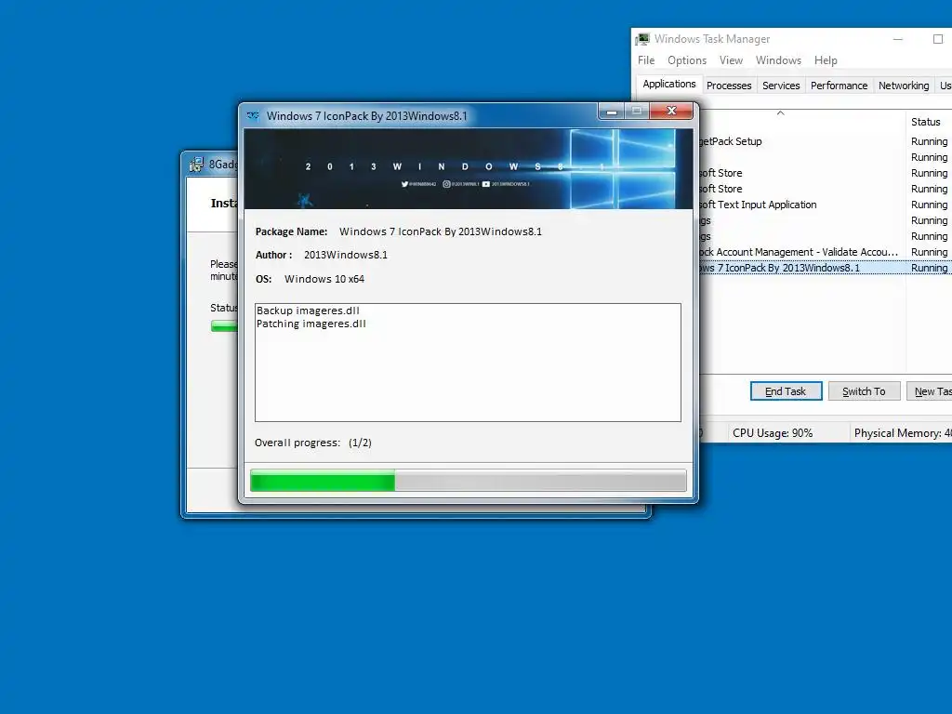
Task: Click the Instagram icon in the banner
Action: [x=446, y=184]
